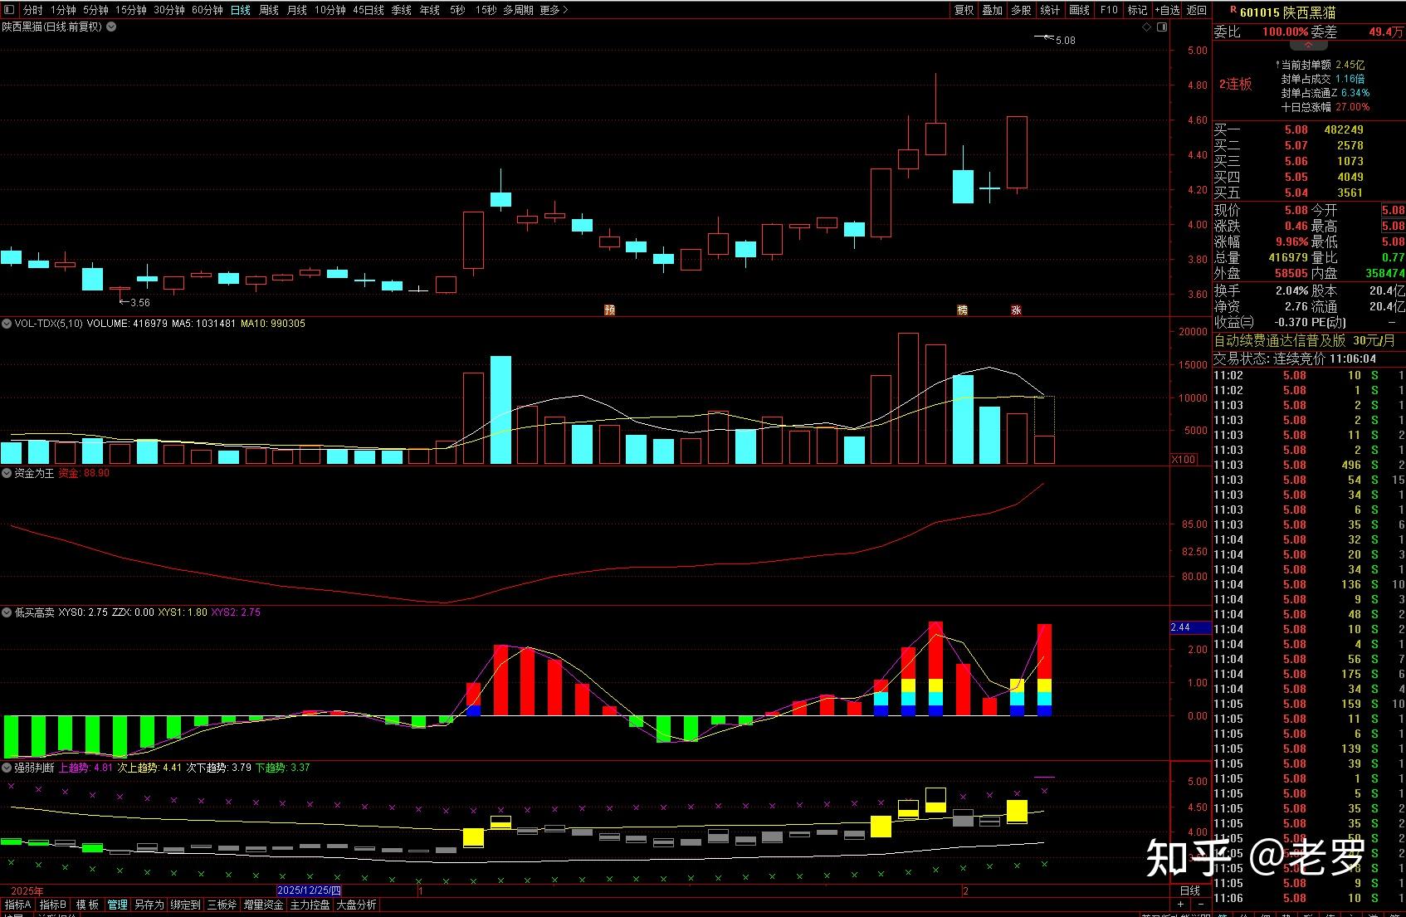Click the 预 marker icon under the candlesticks
Screen dimensions: 1406x917
[610, 310]
